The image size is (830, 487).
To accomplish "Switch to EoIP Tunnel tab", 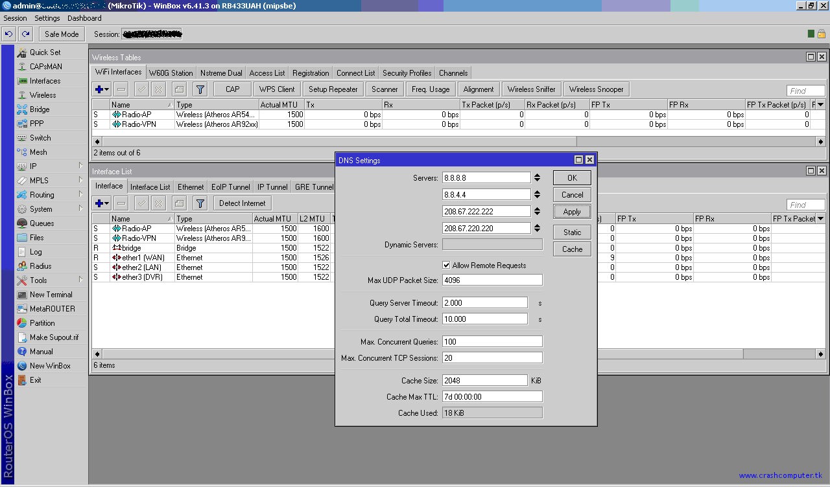I will pyautogui.click(x=230, y=187).
